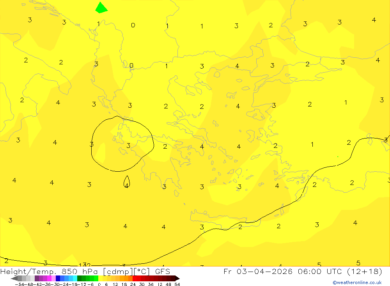Click the 18 label on the legend scale

[x=124, y=284]
